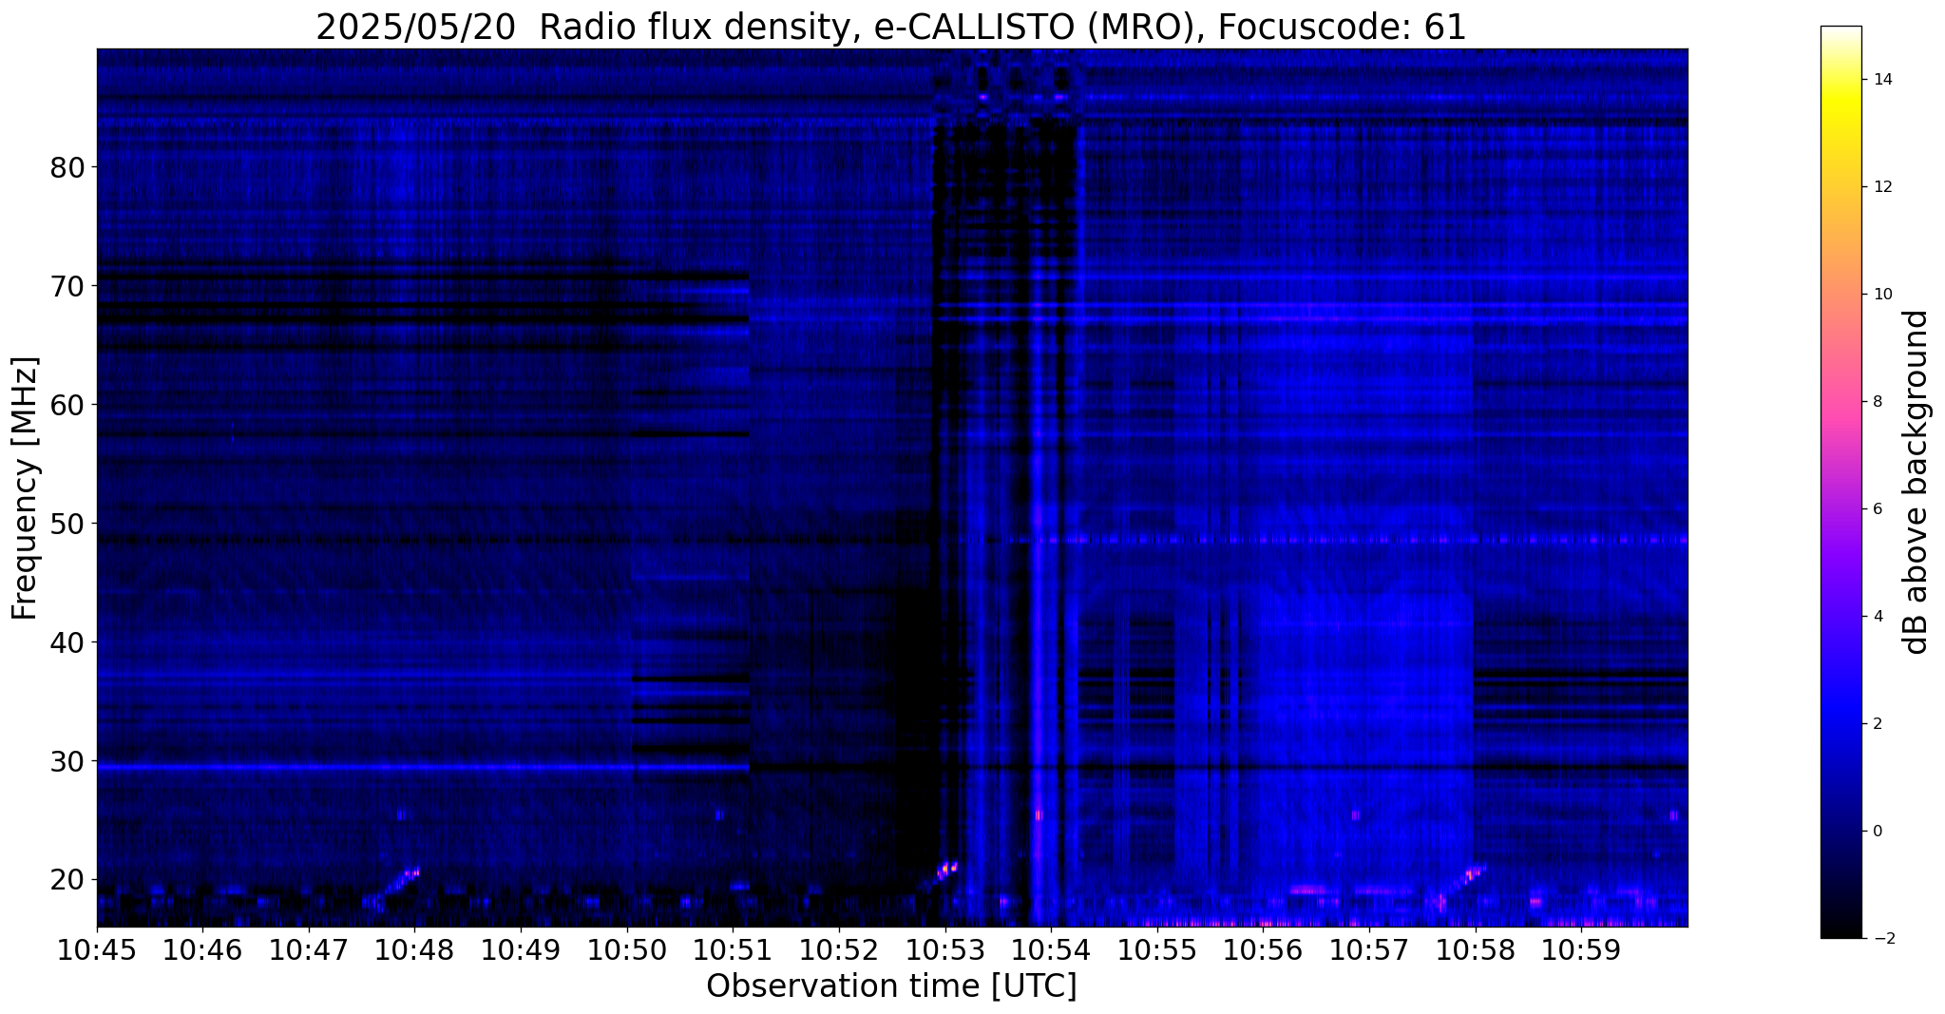Viewport: 1945px width, 1014px height.
Task: Click the 'Observation time [UTC]' x-axis label
Action: click(891, 986)
